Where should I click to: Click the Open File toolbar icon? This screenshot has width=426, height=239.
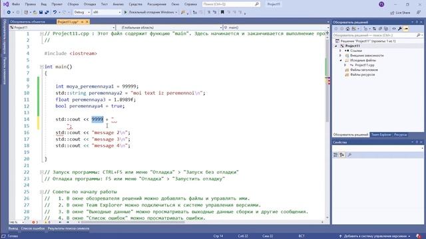point(35,12)
